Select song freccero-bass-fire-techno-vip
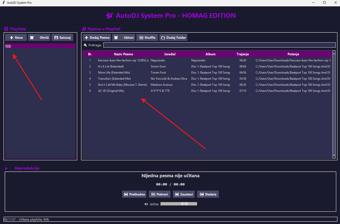Screen dimensions: 340x224 coord(207,60)
